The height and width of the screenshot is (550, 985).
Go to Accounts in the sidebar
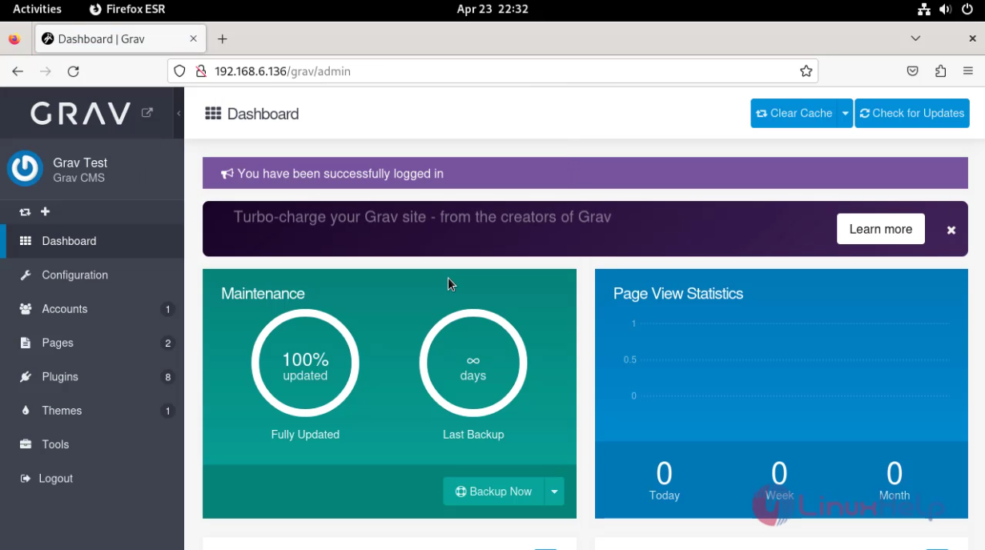click(x=92, y=309)
